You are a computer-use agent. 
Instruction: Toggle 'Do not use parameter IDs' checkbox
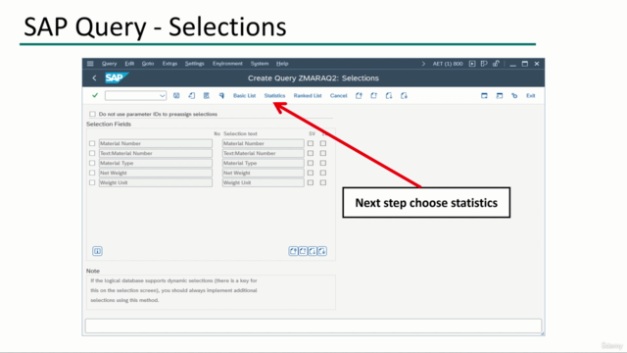click(x=93, y=114)
